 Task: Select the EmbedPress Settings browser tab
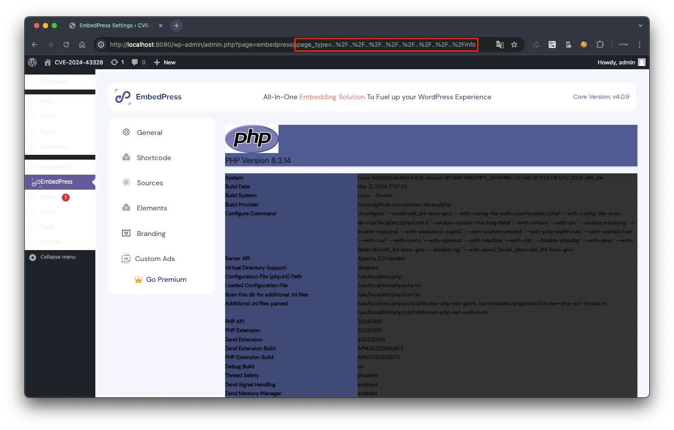[116, 26]
